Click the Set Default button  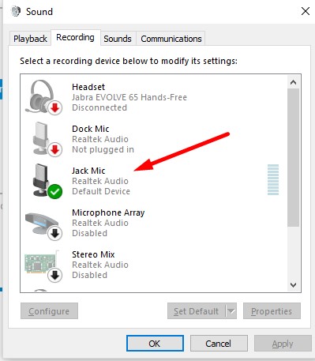pos(197,311)
